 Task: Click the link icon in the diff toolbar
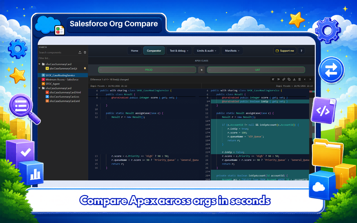pyautogui.click(x=284, y=79)
